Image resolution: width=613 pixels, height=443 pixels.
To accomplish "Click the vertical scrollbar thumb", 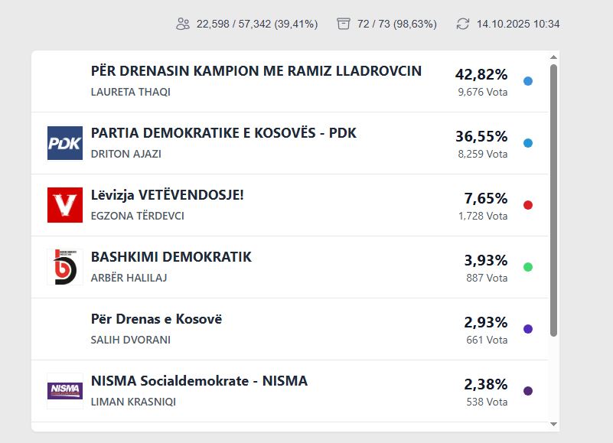I will (553, 199).
